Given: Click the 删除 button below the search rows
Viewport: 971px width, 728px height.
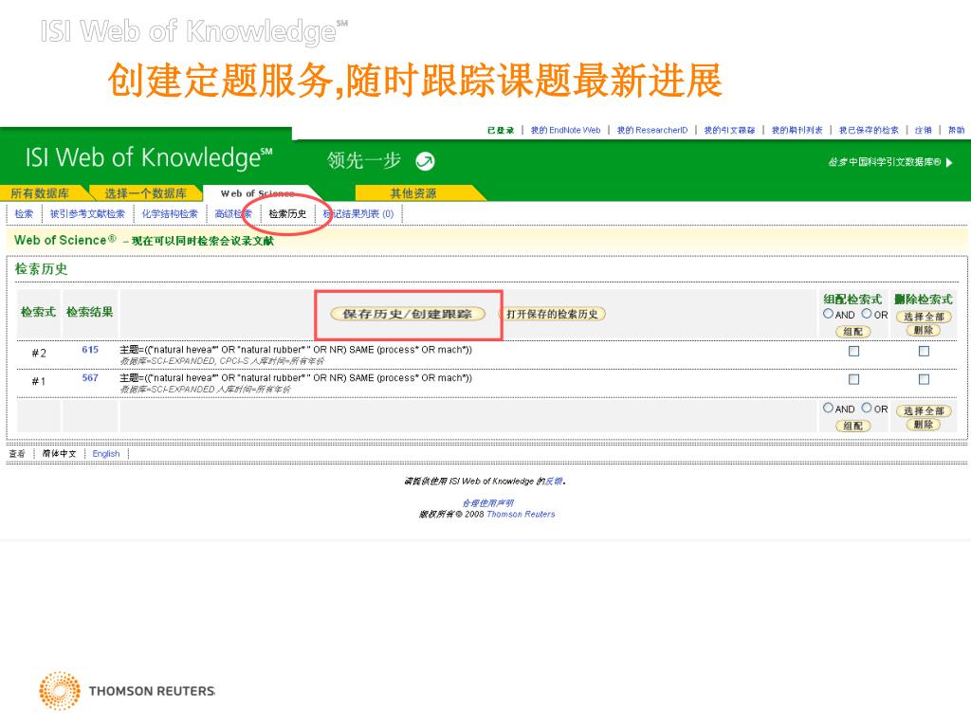Looking at the screenshot, I should click(x=924, y=424).
